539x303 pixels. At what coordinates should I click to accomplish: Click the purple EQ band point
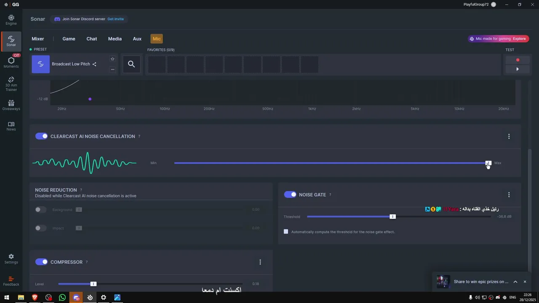pyautogui.click(x=90, y=99)
